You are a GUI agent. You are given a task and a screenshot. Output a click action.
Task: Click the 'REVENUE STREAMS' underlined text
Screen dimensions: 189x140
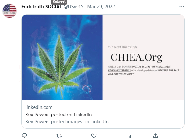click(x=119, y=70)
